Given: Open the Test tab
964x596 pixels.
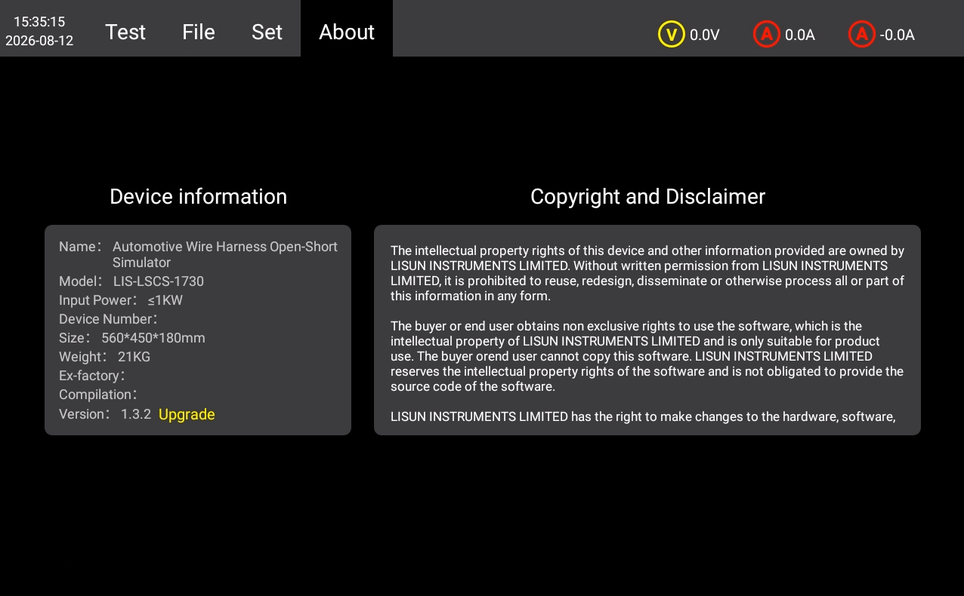Looking at the screenshot, I should pyautogui.click(x=125, y=32).
